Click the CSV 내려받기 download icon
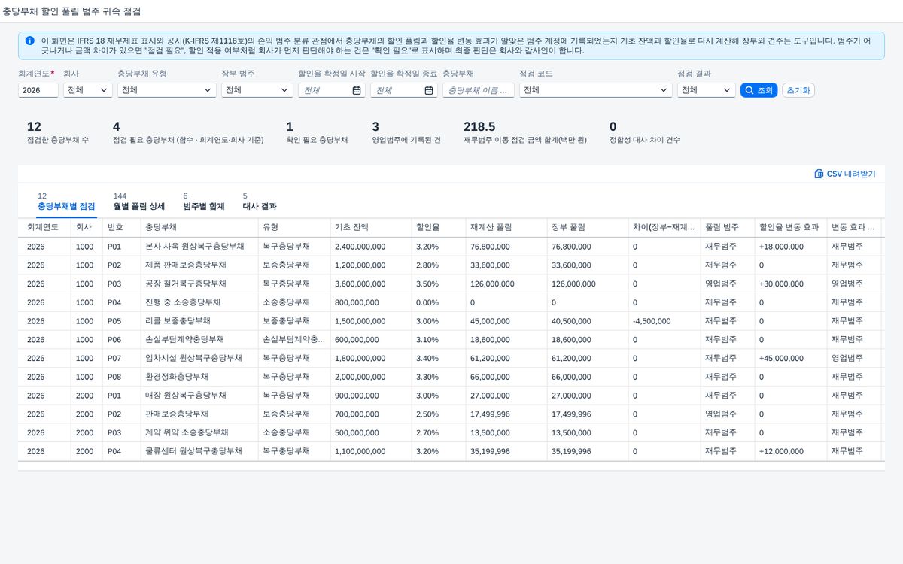This screenshot has width=903, height=564. click(x=819, y=174)
